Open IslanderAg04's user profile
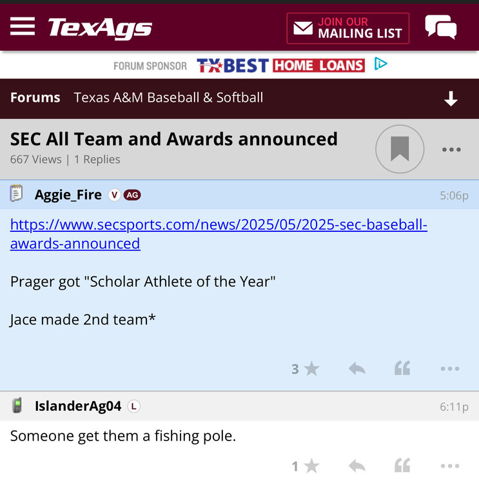The height and width of the screenshot is (483, 479). pyautogui.click(x=77, y=406)
